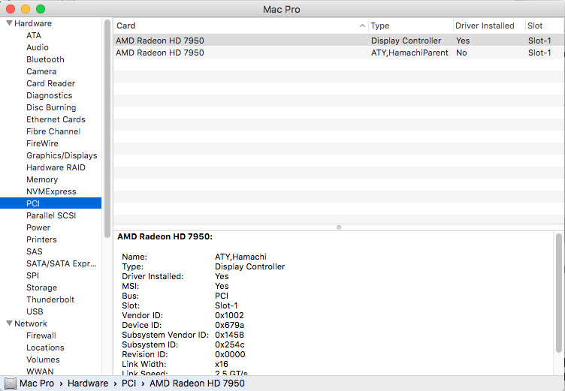565x391 pixels.
Task: Select SPI in the sidebar
Action: 32,275
